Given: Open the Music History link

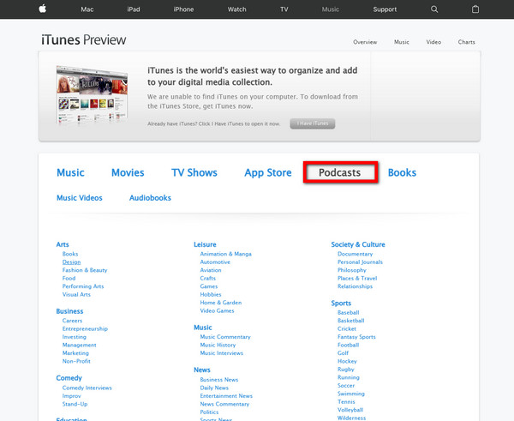Looking at the screenshot, I should click(218, 346).
